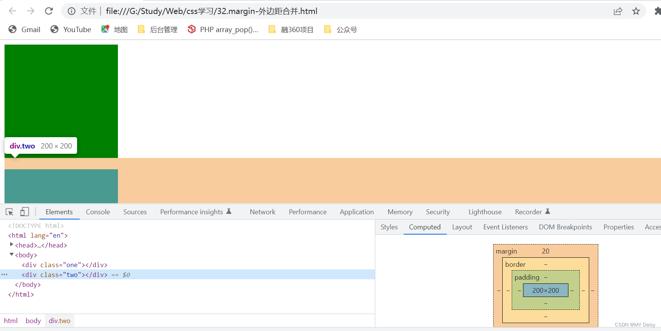Switch to the Performance tab

tap(308, 212)
